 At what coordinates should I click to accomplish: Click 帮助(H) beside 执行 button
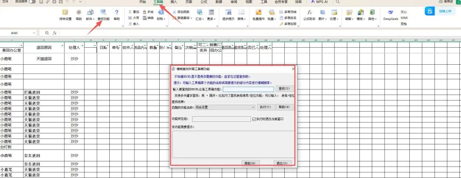pos(285,107)
